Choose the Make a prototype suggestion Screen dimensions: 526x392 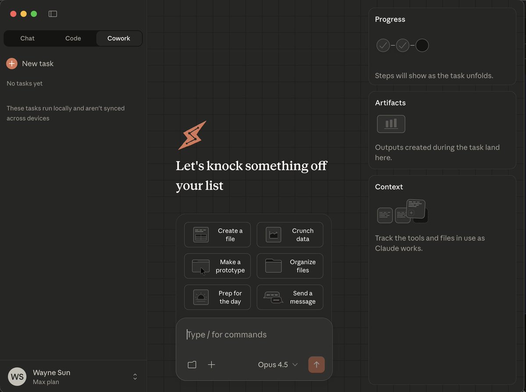pos(217,266)
